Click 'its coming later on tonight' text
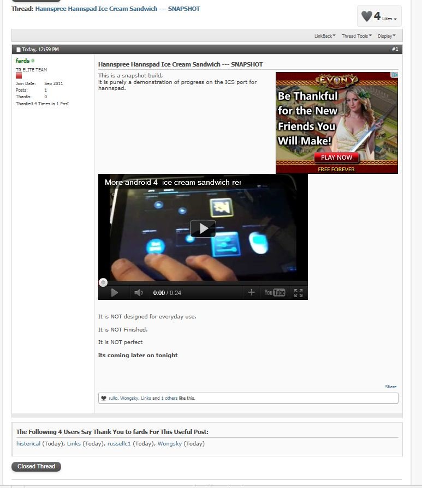This screenshot has height=488, width=422. tap(138, 355)
